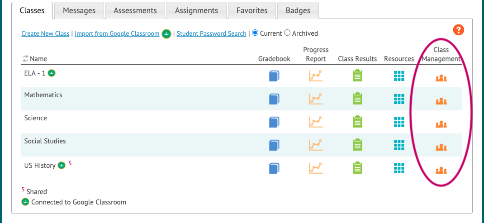The image size is (484, 223).
Task: Open the Gradebook for ELA - 1
Action: pos(274,76)
